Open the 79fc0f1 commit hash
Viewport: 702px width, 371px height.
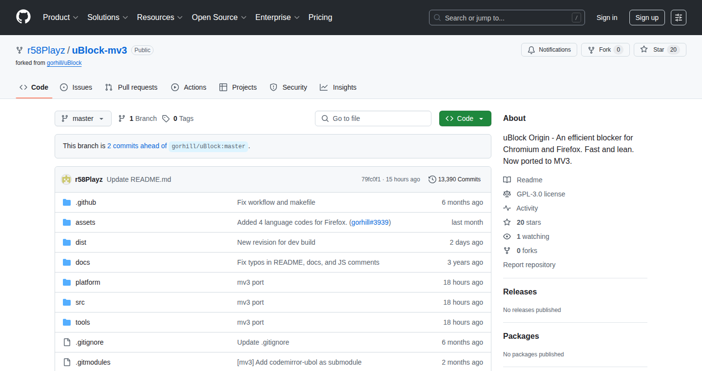point(371,179)
